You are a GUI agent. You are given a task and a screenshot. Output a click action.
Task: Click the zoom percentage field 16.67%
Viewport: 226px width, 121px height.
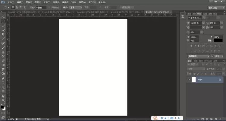(x=11, y=119)
